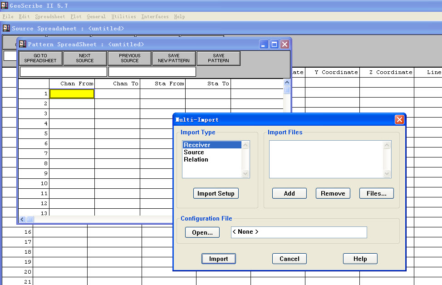Click Remove button in Import Files

[333, 193]
